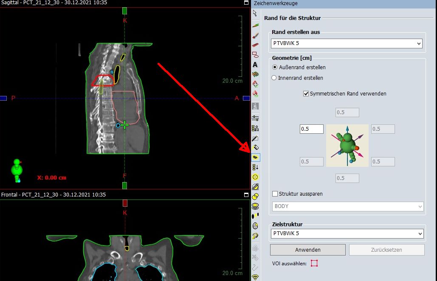Uncheck 'Symmetrischen Rand verwenden' checkbox
437x281 pixels.
[x=306, y=94]
